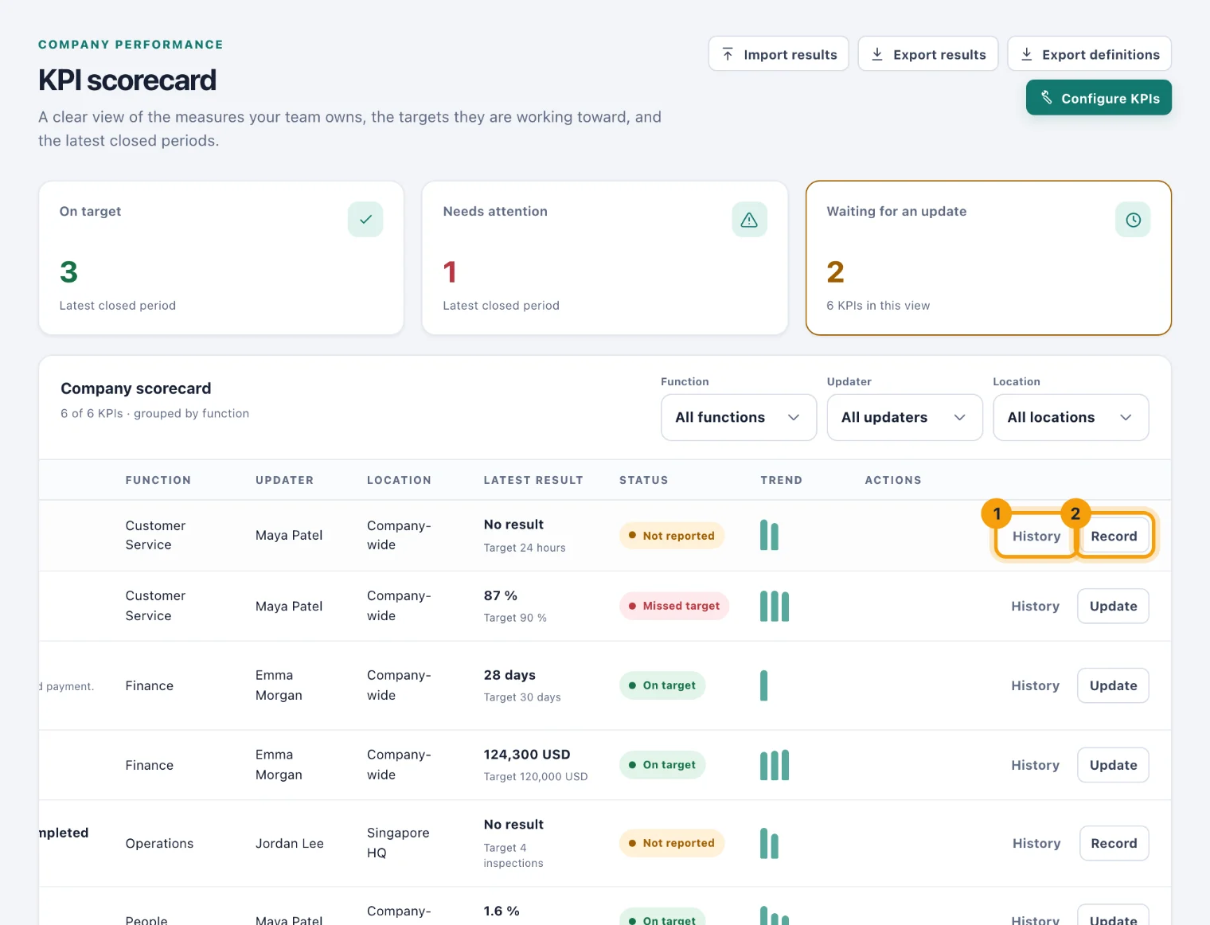This screenshot has height=925, width=1210.
Task: Open History for the Target 24 hours row
Action: point(1036,536)
